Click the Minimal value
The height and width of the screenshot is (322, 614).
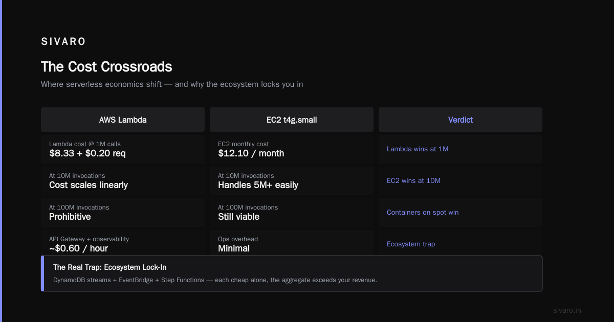tap(234, 248)
